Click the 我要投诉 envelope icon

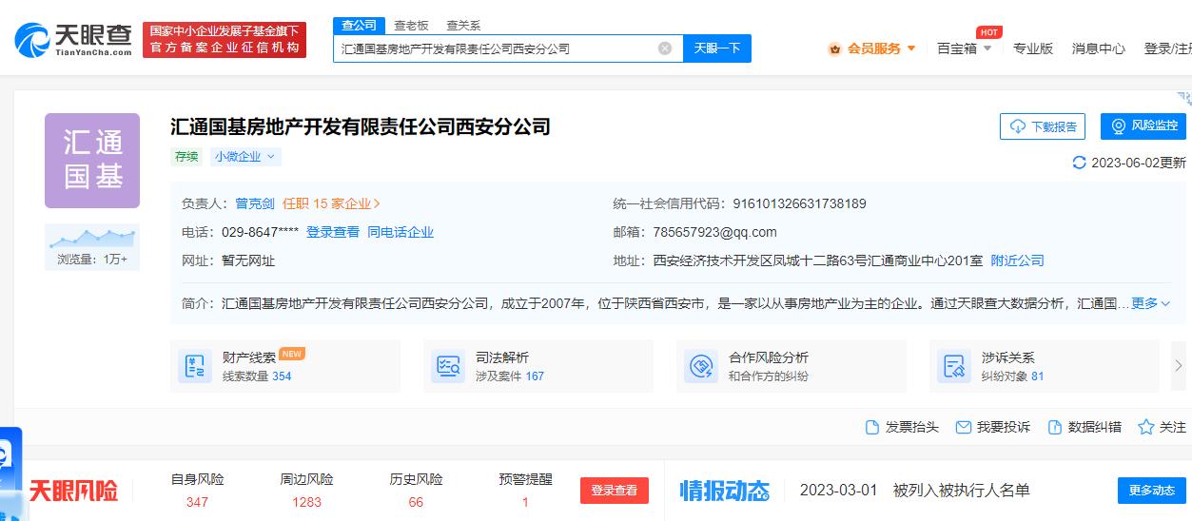point(964,428)
